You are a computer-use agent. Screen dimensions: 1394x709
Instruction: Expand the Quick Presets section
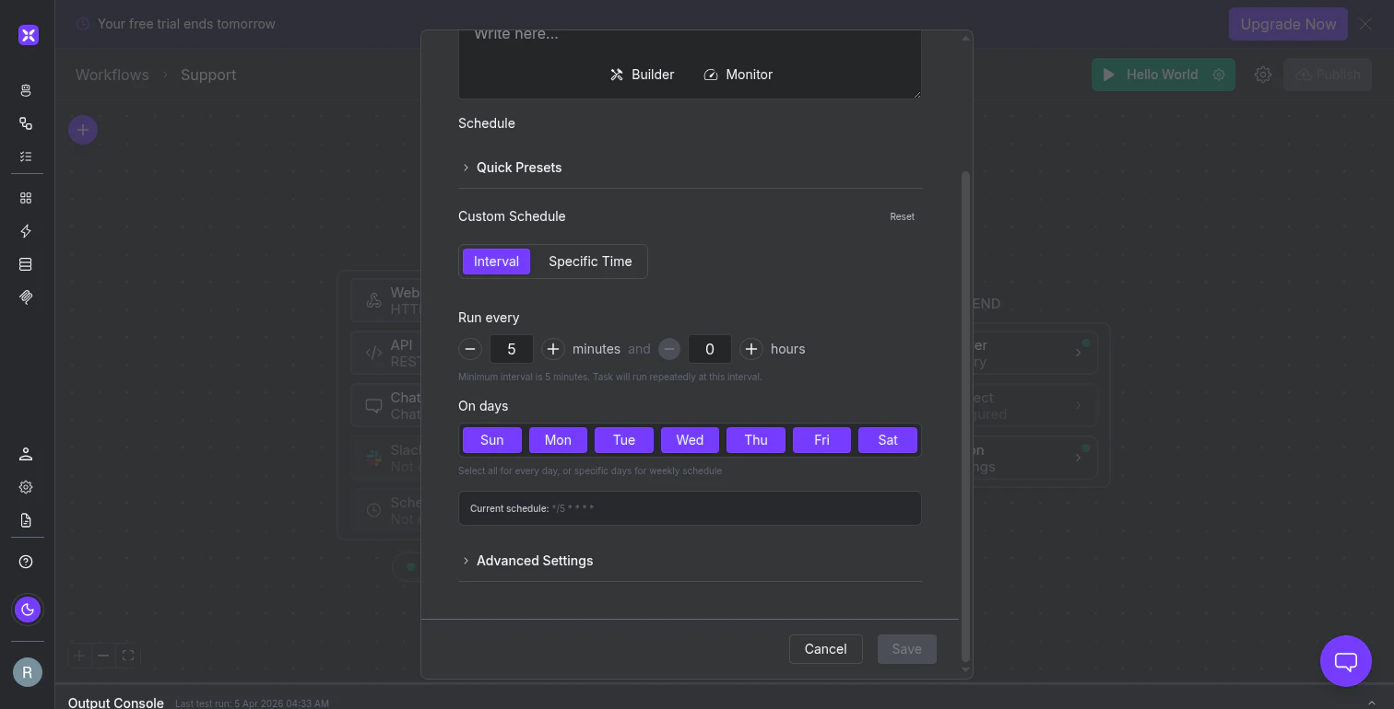click(513, 167)
